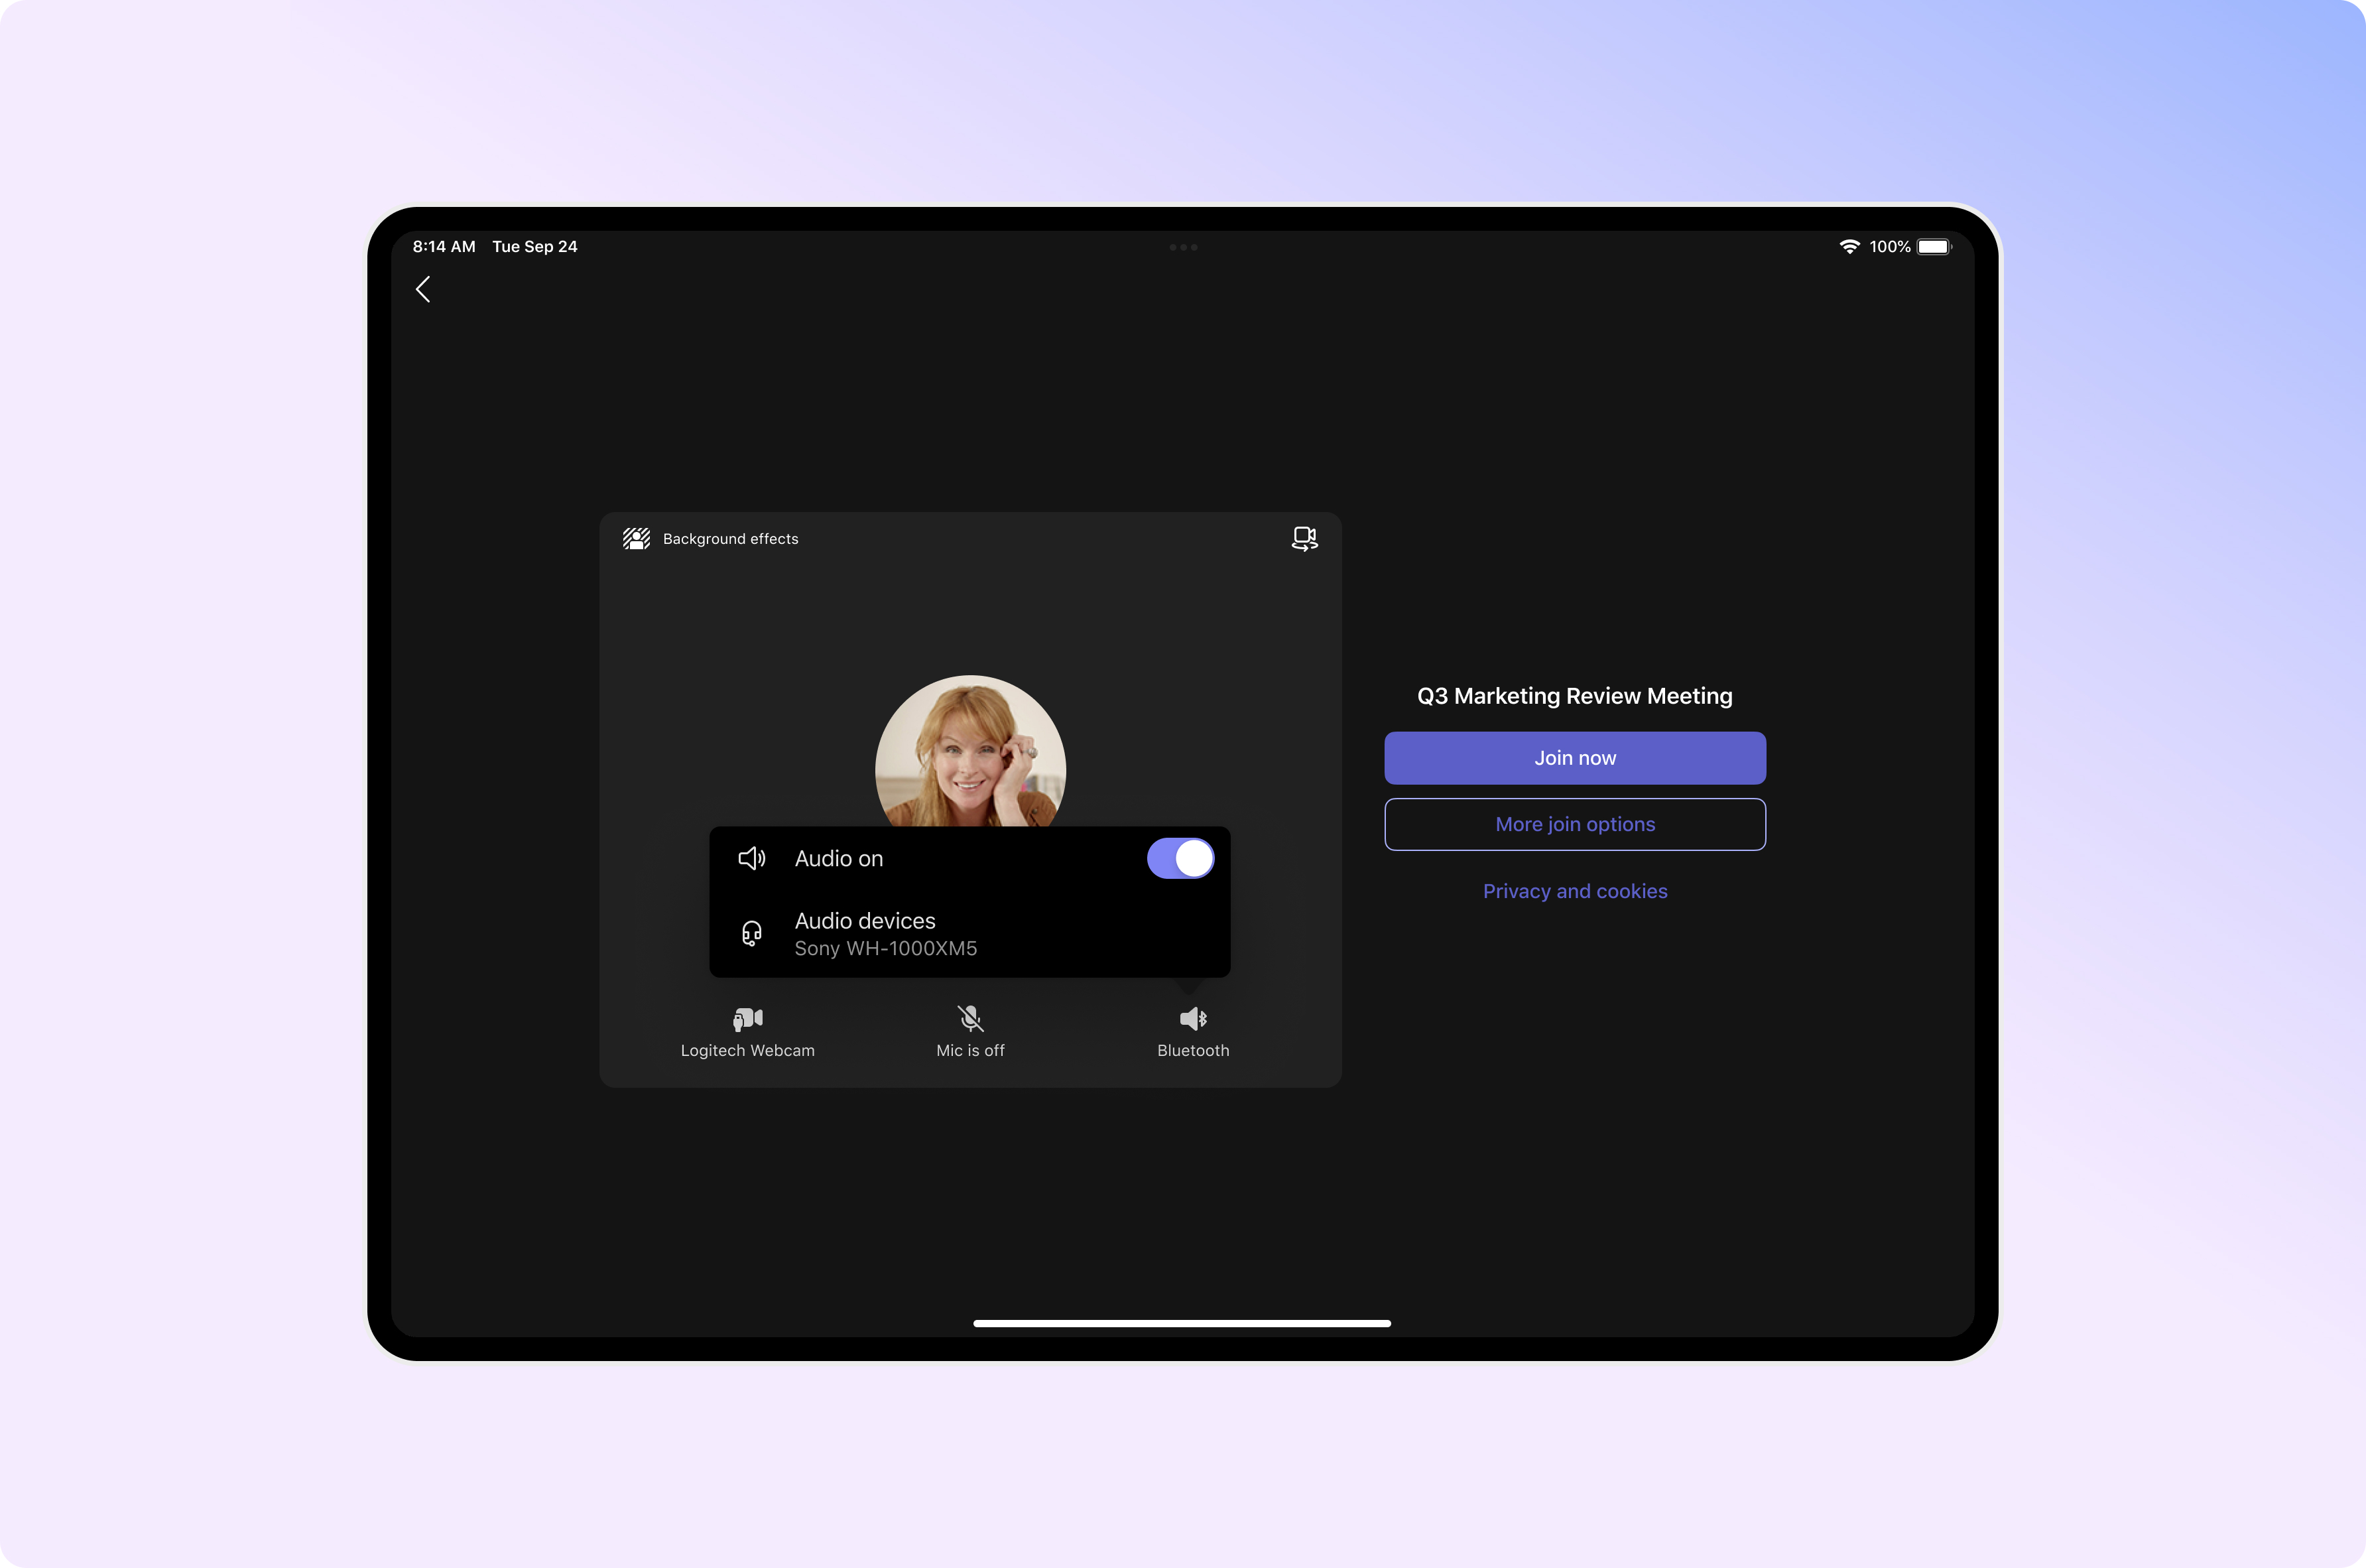Select the Audio on menu row
Screen dimensions: 2366x1568
pos(969,858)
